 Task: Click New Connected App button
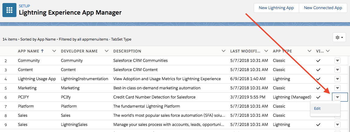point(323,8)
